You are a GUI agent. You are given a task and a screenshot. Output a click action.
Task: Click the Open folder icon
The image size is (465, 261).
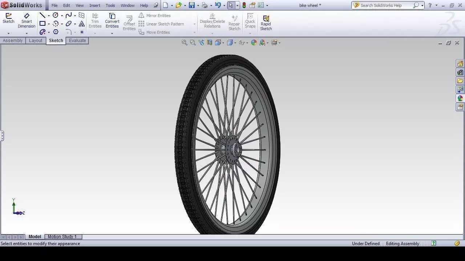(x=178, y=5)
